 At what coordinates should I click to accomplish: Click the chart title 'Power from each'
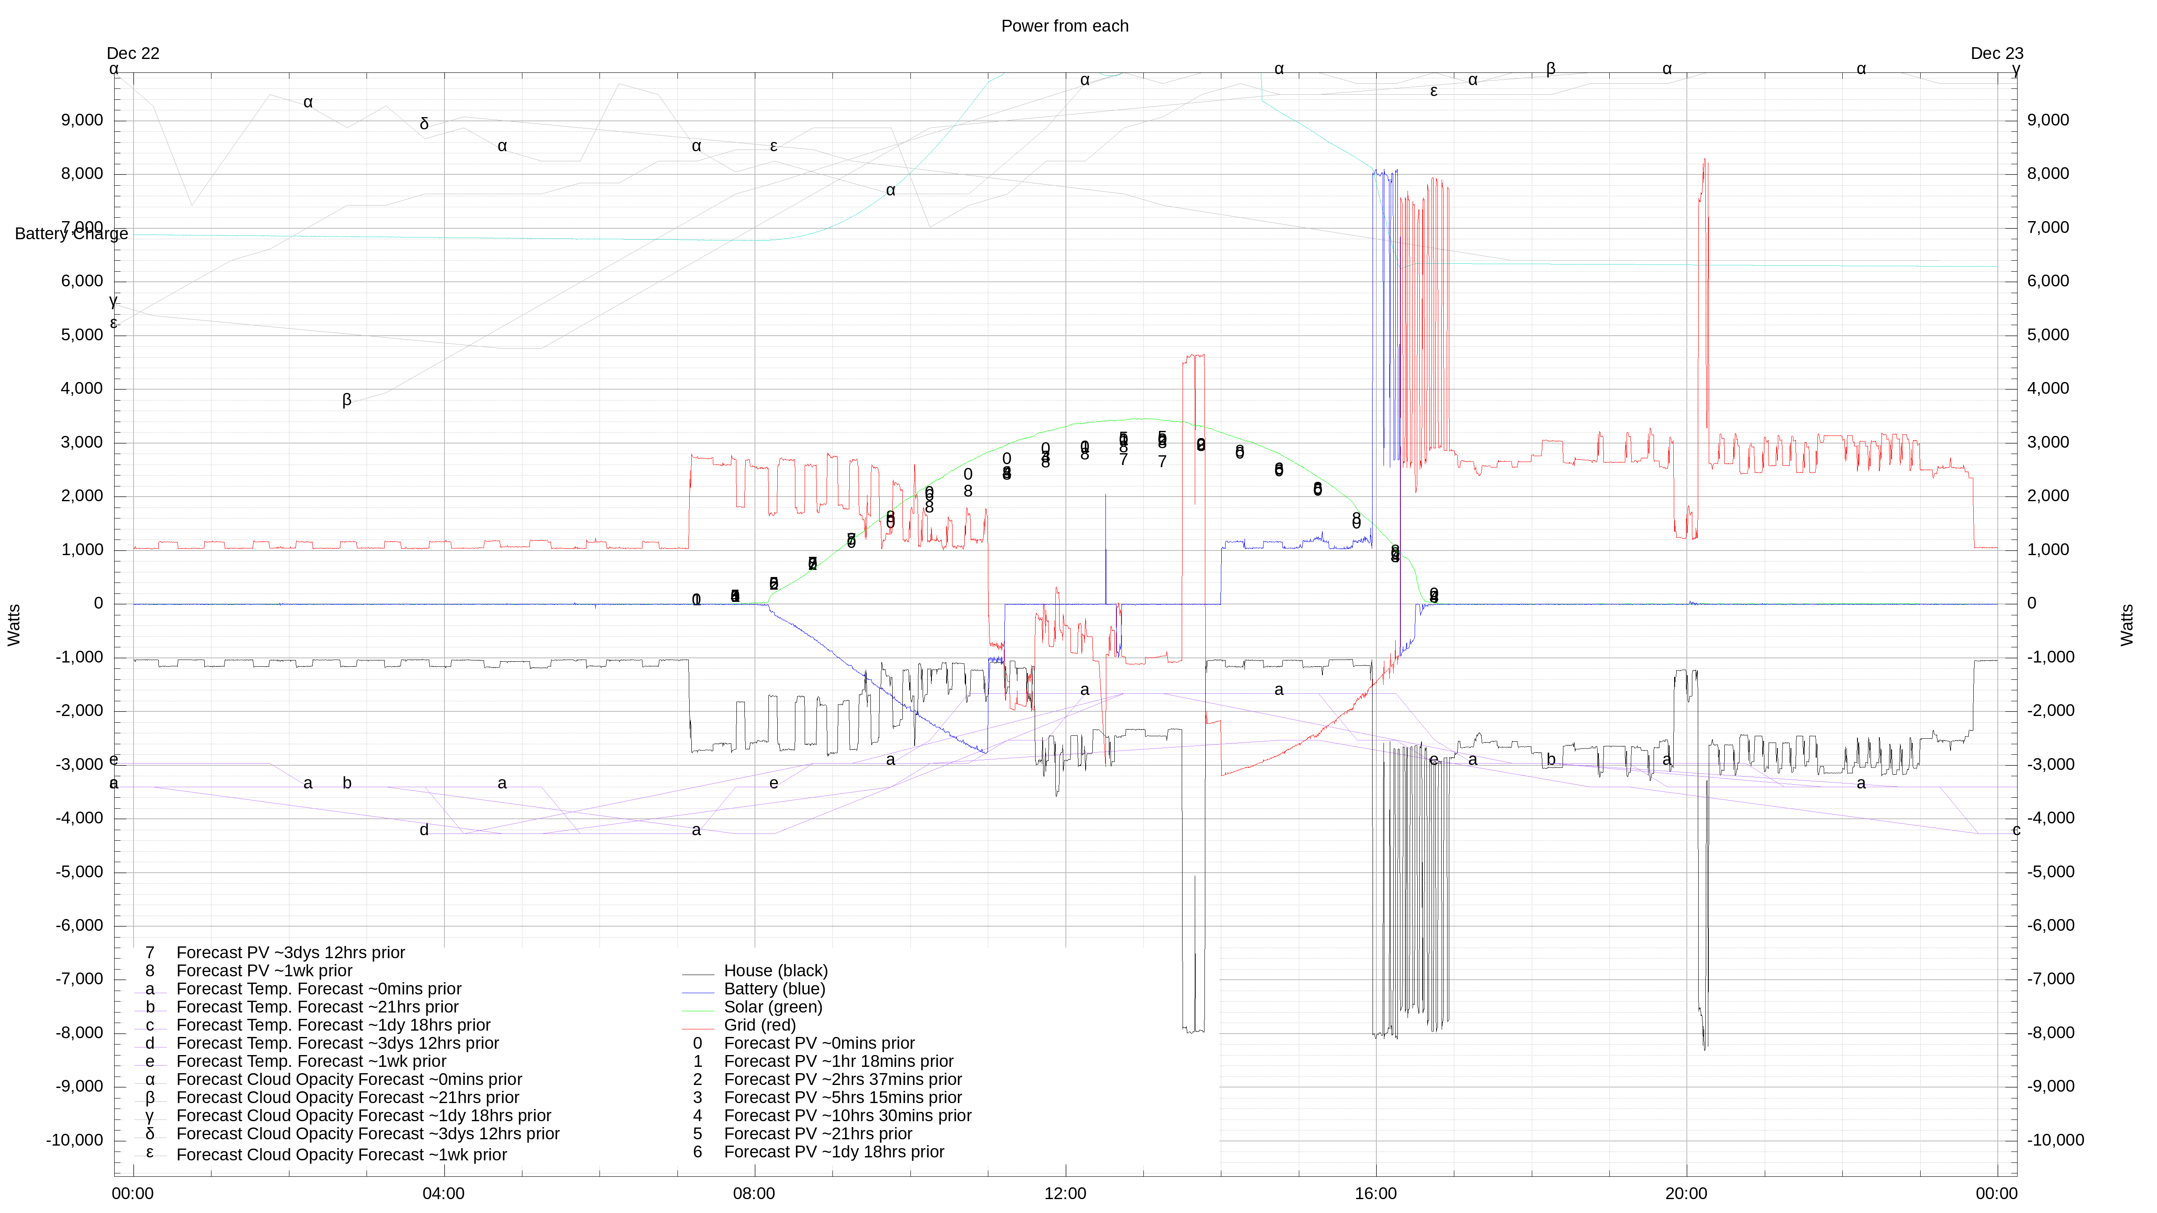pos(1064,26)
